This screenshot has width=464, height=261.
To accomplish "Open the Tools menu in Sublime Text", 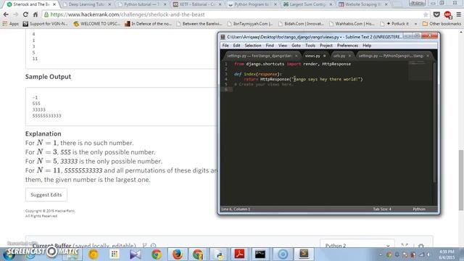I will click(310, 46).
